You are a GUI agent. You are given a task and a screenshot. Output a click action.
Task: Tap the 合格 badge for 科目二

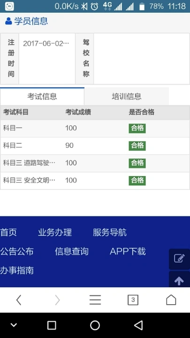137,146
